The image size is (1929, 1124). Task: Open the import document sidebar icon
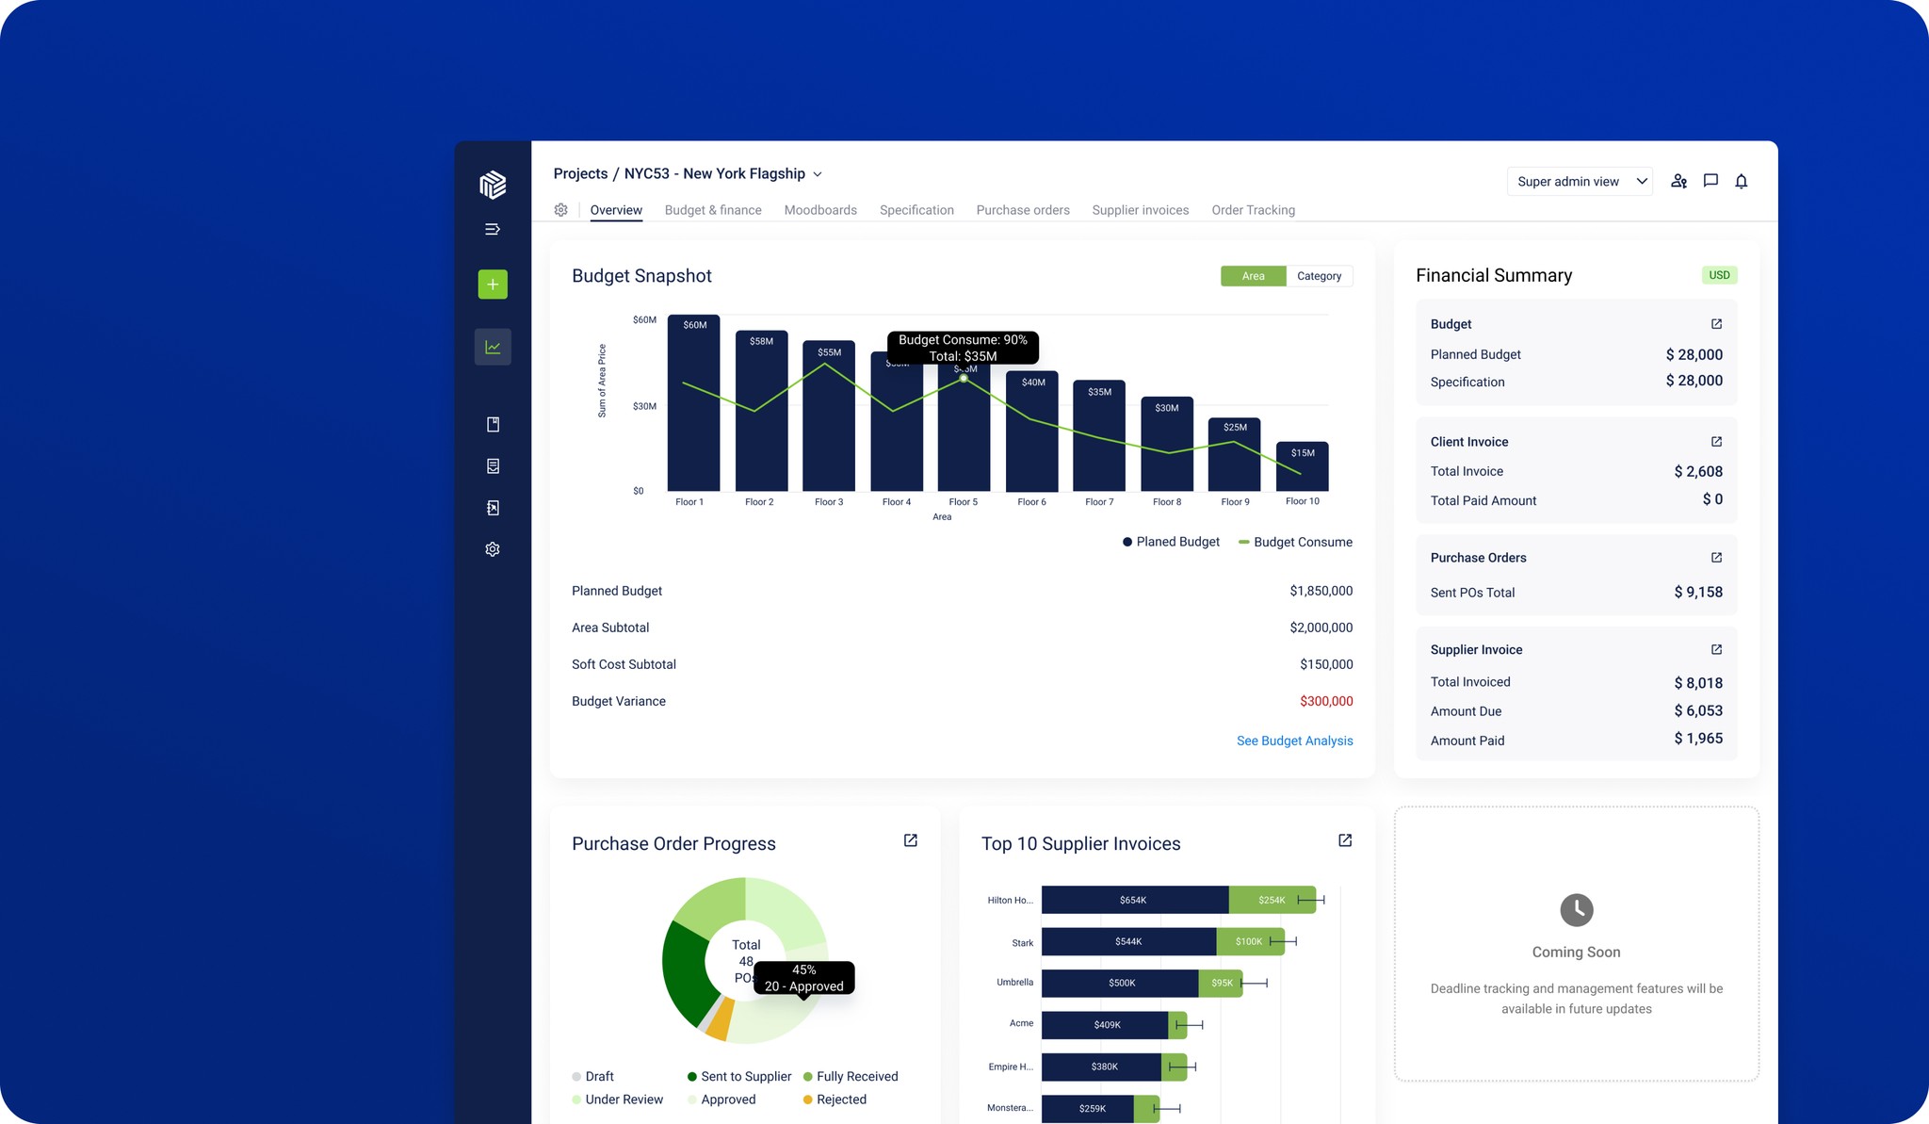point(493,508)
